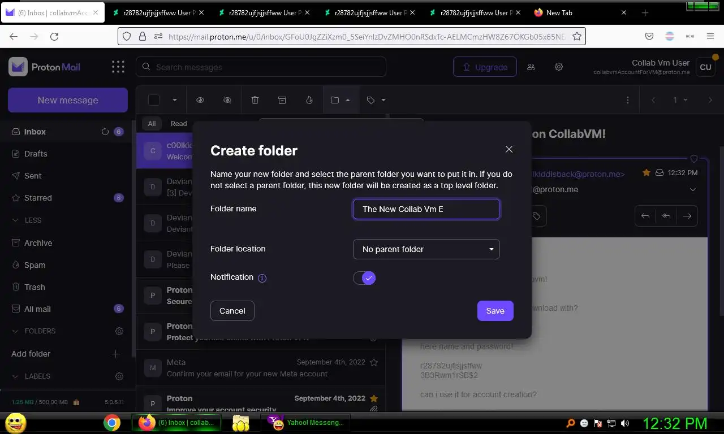
Task: Toggle the Notification switch off
Action: (364, 278)
